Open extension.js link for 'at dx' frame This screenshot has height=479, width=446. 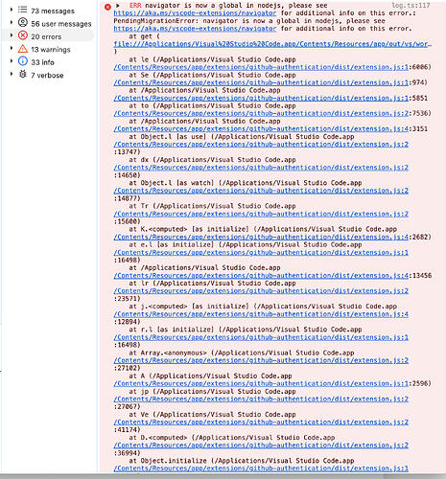click(x=261, y=168)
